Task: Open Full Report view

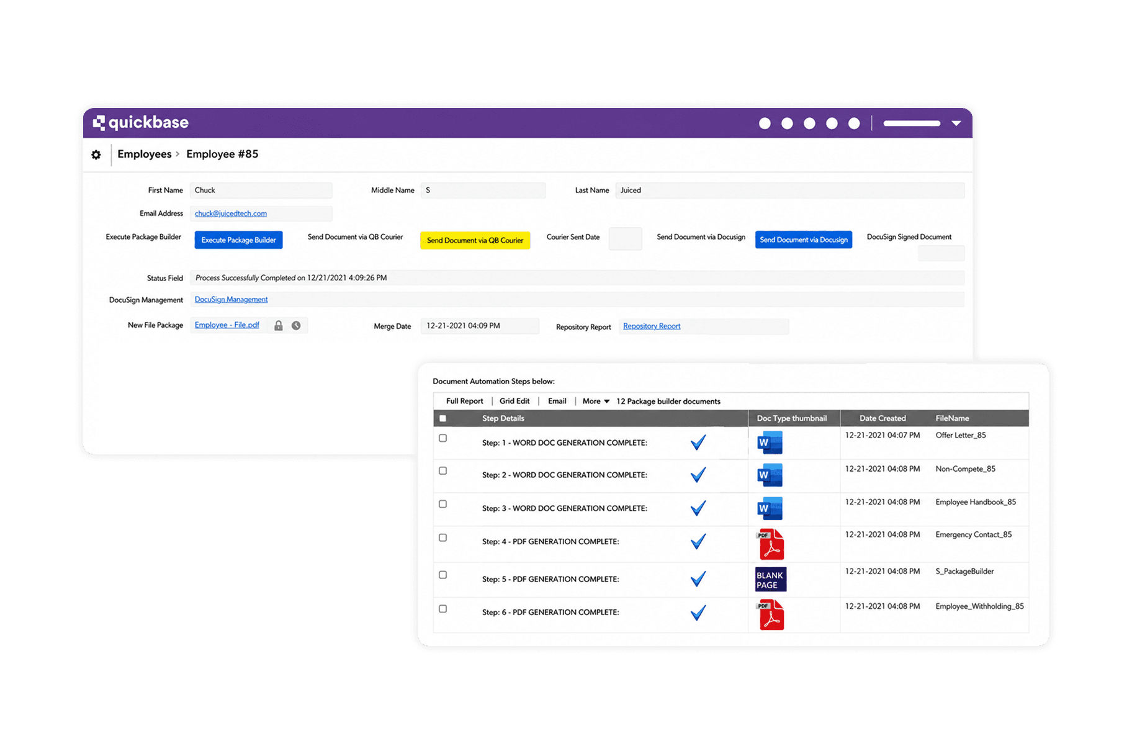Action: point(464,402)
